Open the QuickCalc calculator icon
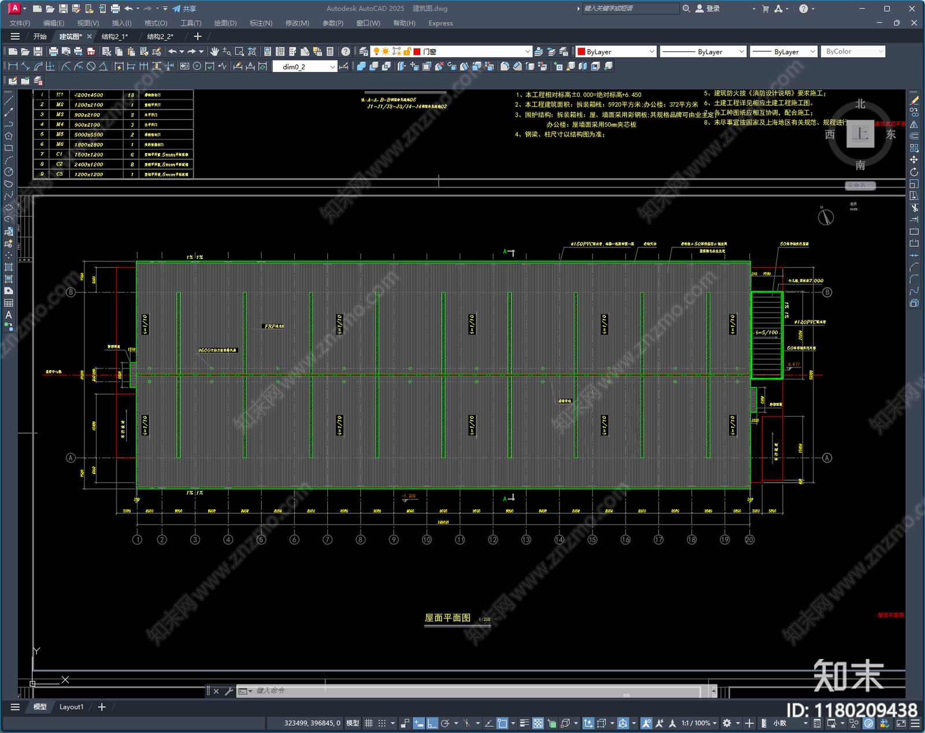This screenshot has height=733, width=925. coord(330,51)
